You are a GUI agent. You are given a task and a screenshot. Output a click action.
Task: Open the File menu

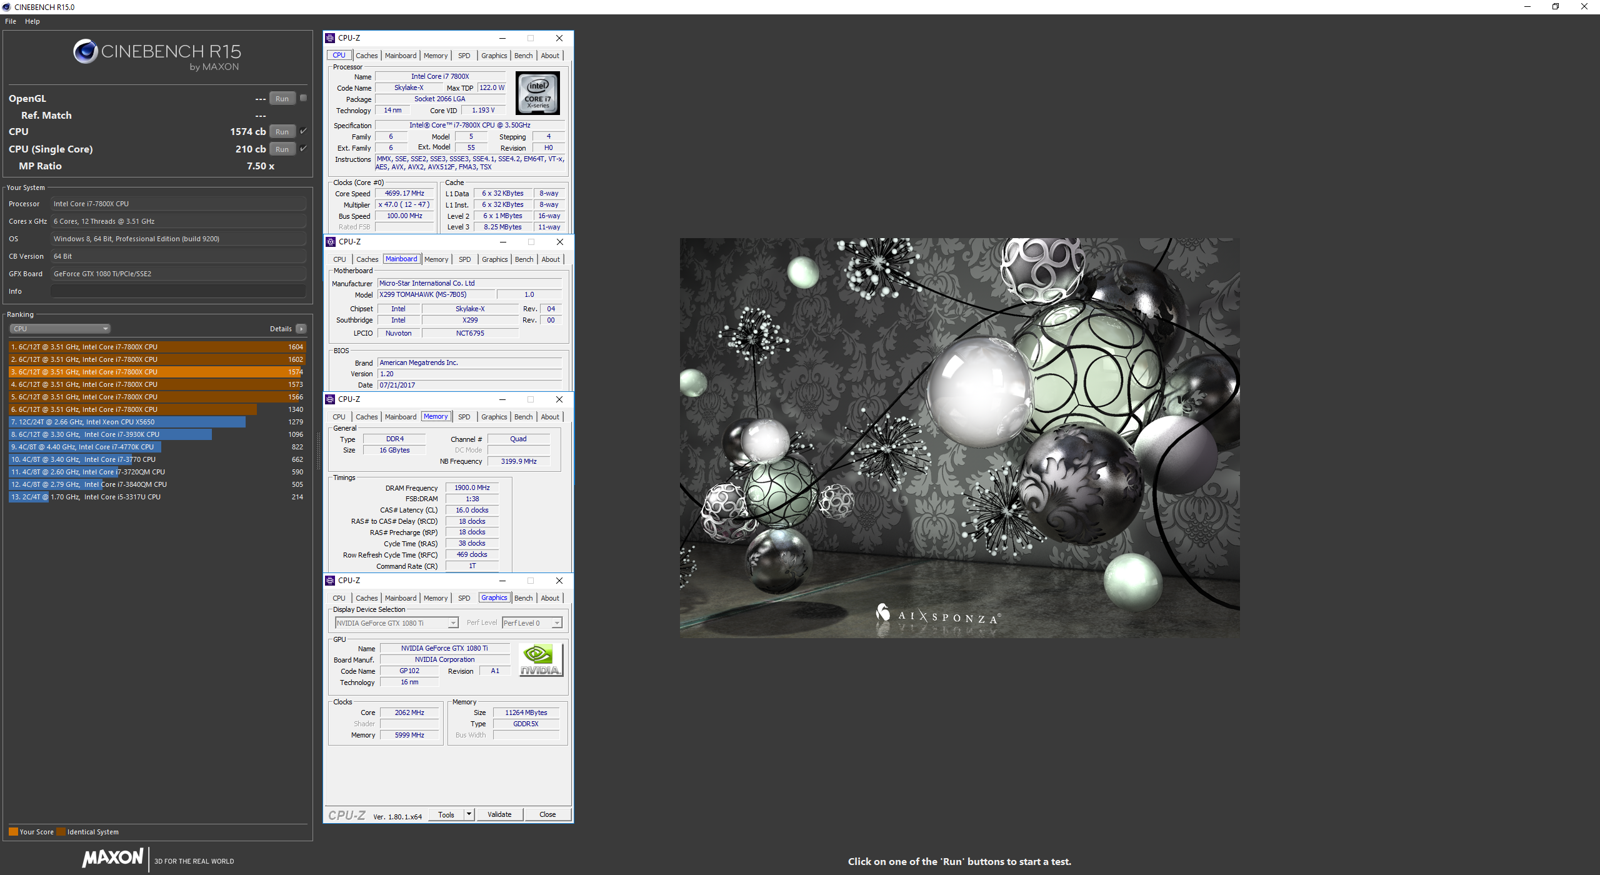[11, 21]
